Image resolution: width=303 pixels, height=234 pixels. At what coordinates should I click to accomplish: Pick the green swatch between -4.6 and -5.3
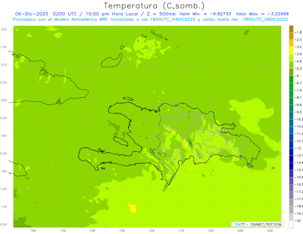(x=291, y=65)
